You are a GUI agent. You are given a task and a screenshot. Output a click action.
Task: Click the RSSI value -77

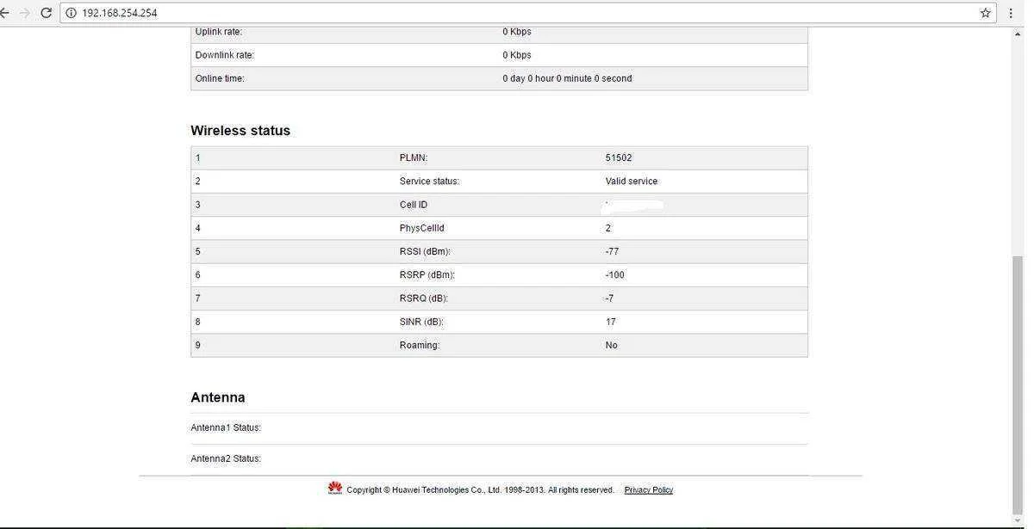pos(612,252)
